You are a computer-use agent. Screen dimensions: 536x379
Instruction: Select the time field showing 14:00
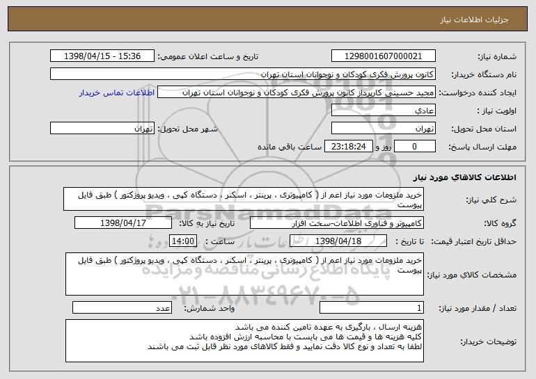click(183, 241)
